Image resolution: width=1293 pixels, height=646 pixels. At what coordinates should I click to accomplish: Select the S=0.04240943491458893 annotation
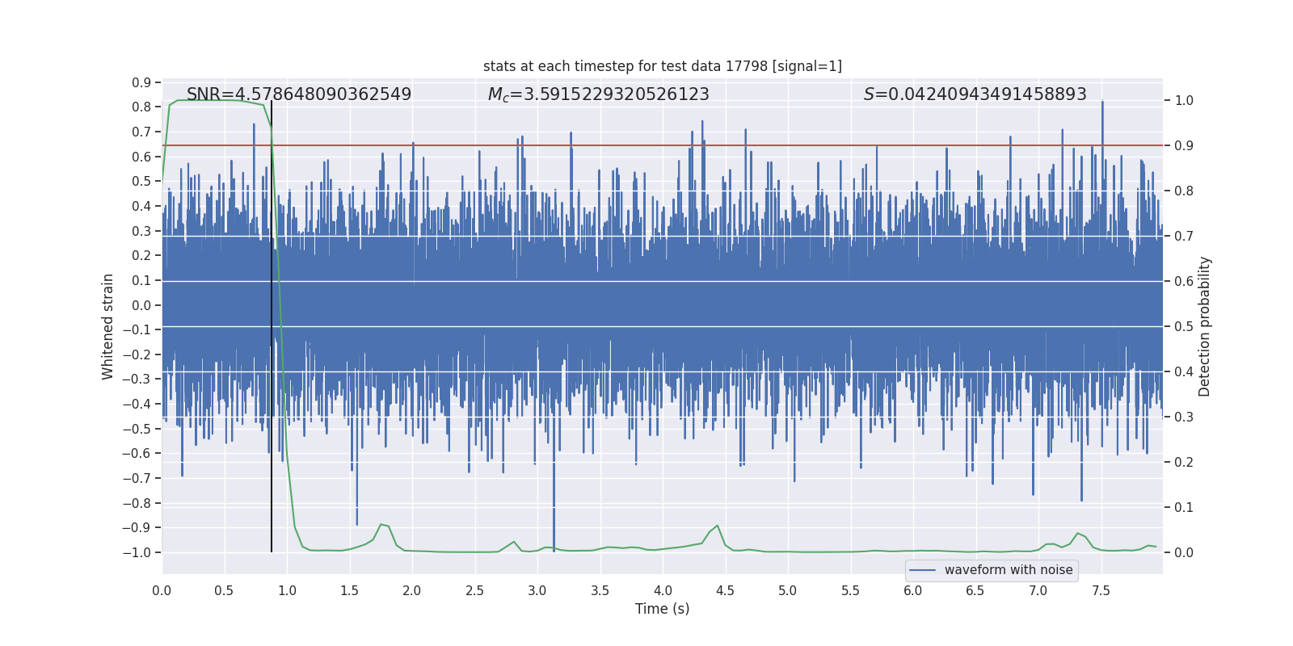975,94
